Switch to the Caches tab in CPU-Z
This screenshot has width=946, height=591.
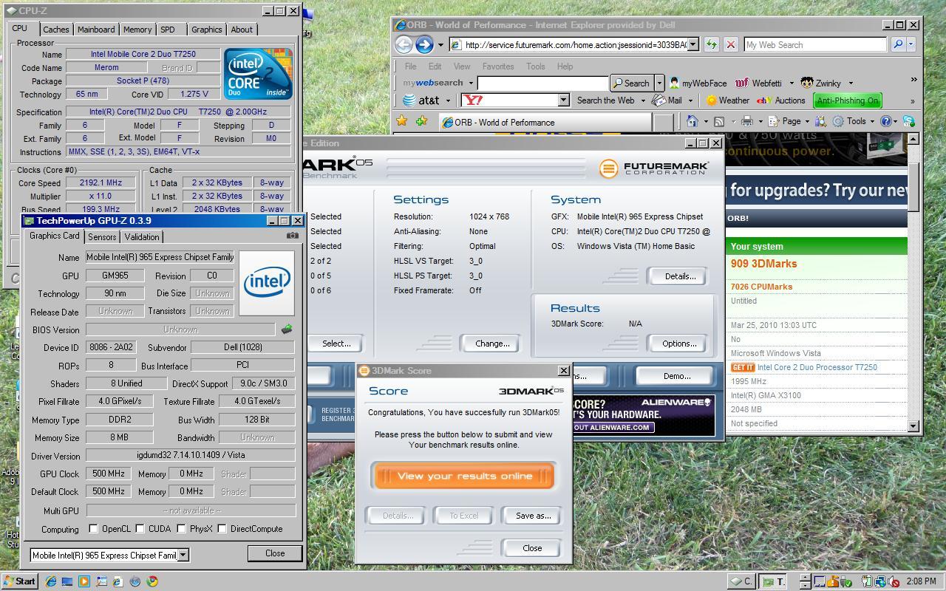point(55,30)
